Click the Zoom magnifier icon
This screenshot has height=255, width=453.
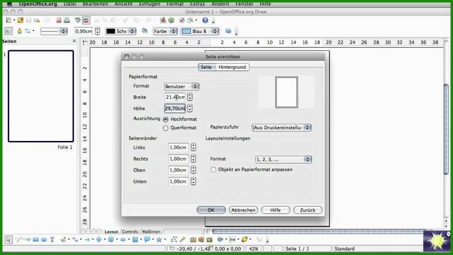(190, 20)
